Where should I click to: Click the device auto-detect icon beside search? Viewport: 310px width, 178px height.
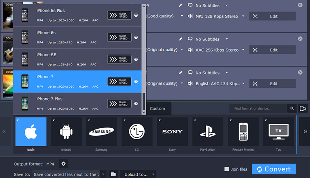pyautogui.click(x=303, y=108)
